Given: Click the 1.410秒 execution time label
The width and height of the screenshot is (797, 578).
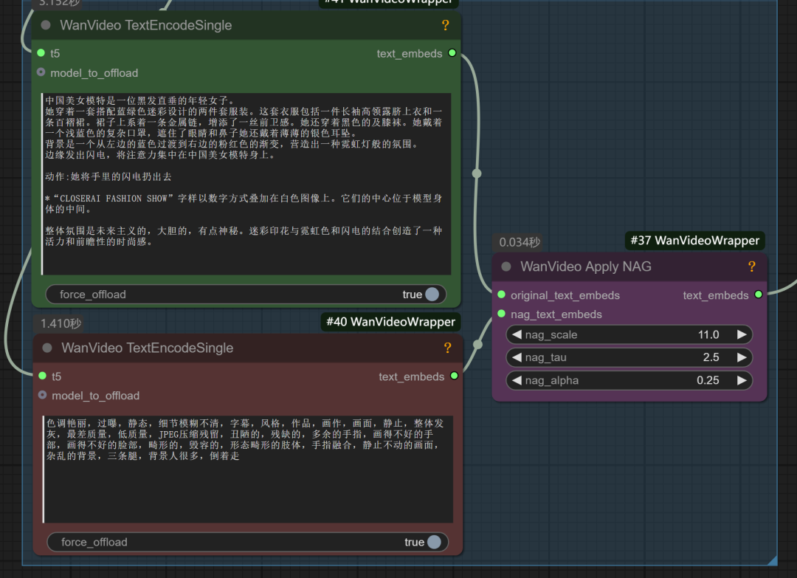Looking at the screenshot, I should pyautogui.click(x=61, y=323).
